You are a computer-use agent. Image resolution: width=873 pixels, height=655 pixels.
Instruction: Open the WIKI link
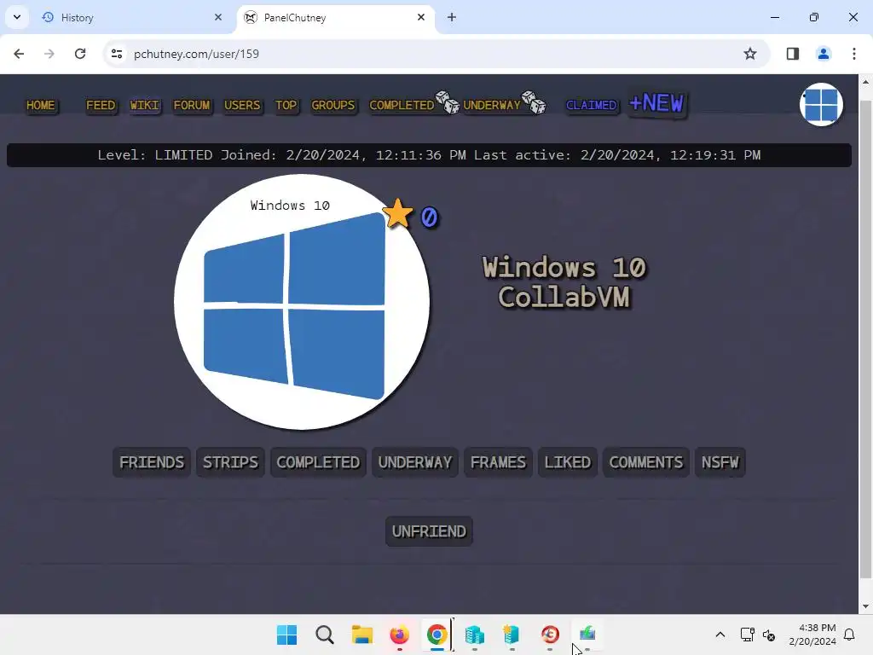[x=145, y=105]
